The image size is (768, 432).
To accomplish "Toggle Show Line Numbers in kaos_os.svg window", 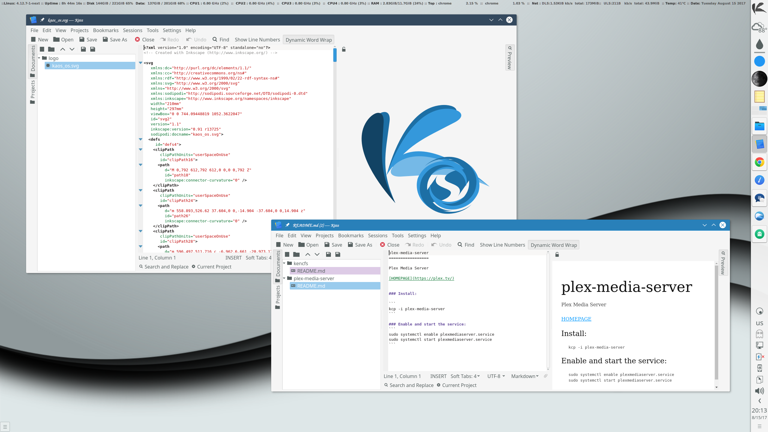I will coord(257,40).
